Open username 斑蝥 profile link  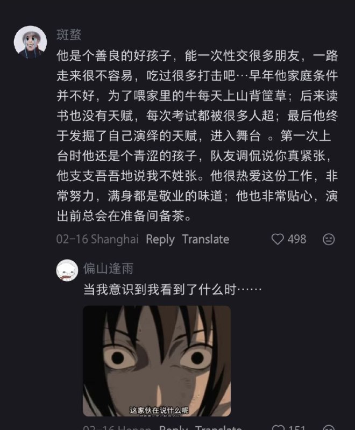pyautogui.click(x=69, y=34)
